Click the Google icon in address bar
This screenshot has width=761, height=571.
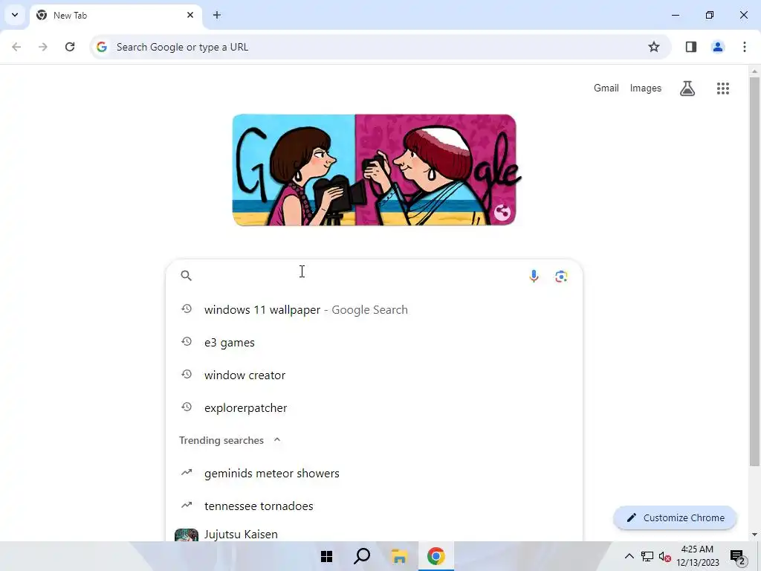[101, 47]
